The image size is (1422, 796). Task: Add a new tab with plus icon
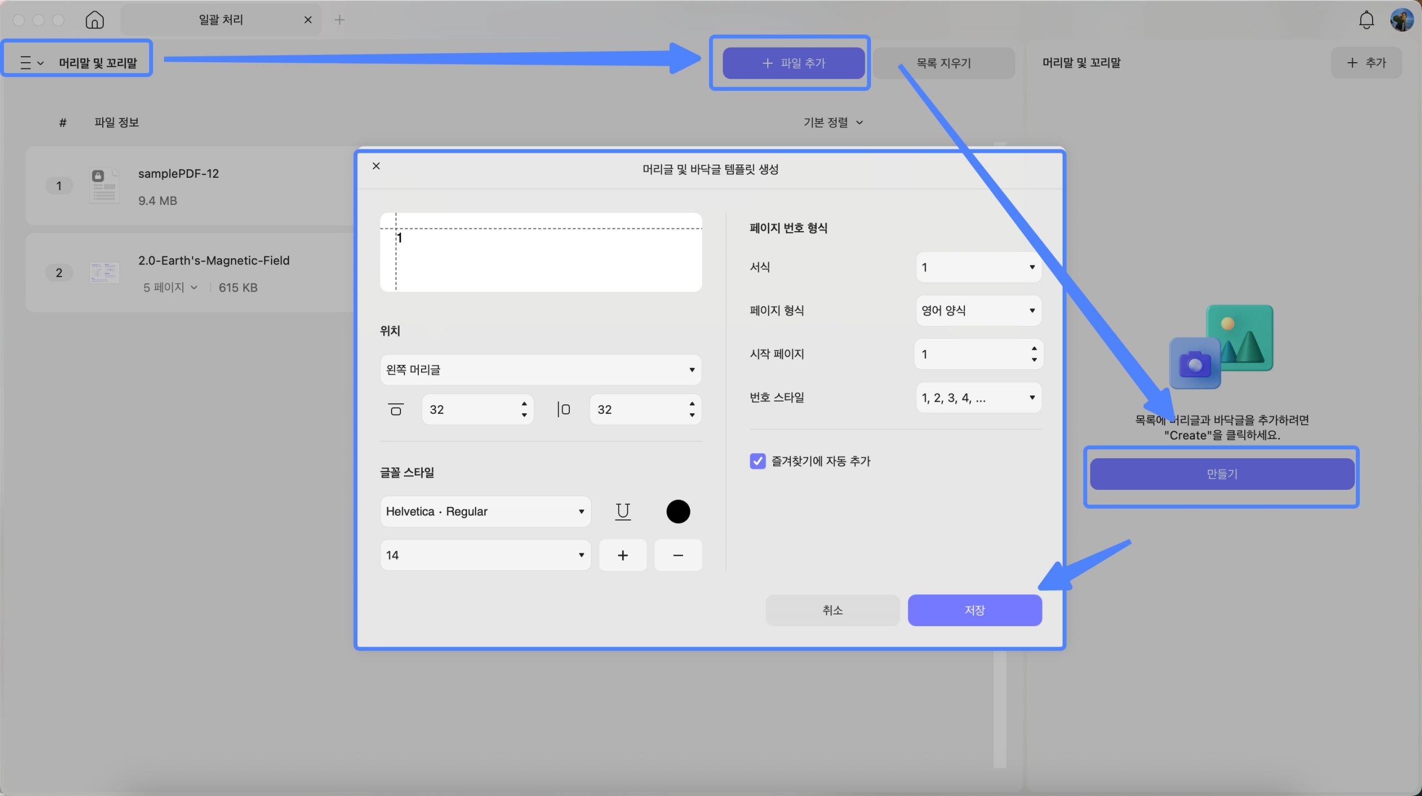(x=339, y=20)
